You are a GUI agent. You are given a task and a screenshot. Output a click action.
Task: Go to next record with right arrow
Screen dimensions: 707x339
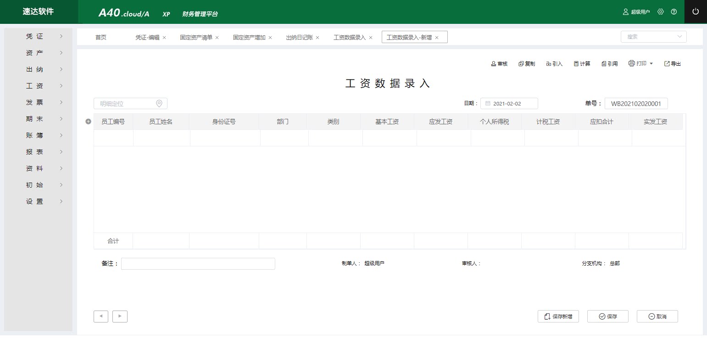pyautogui.click(x=120, y=317)
